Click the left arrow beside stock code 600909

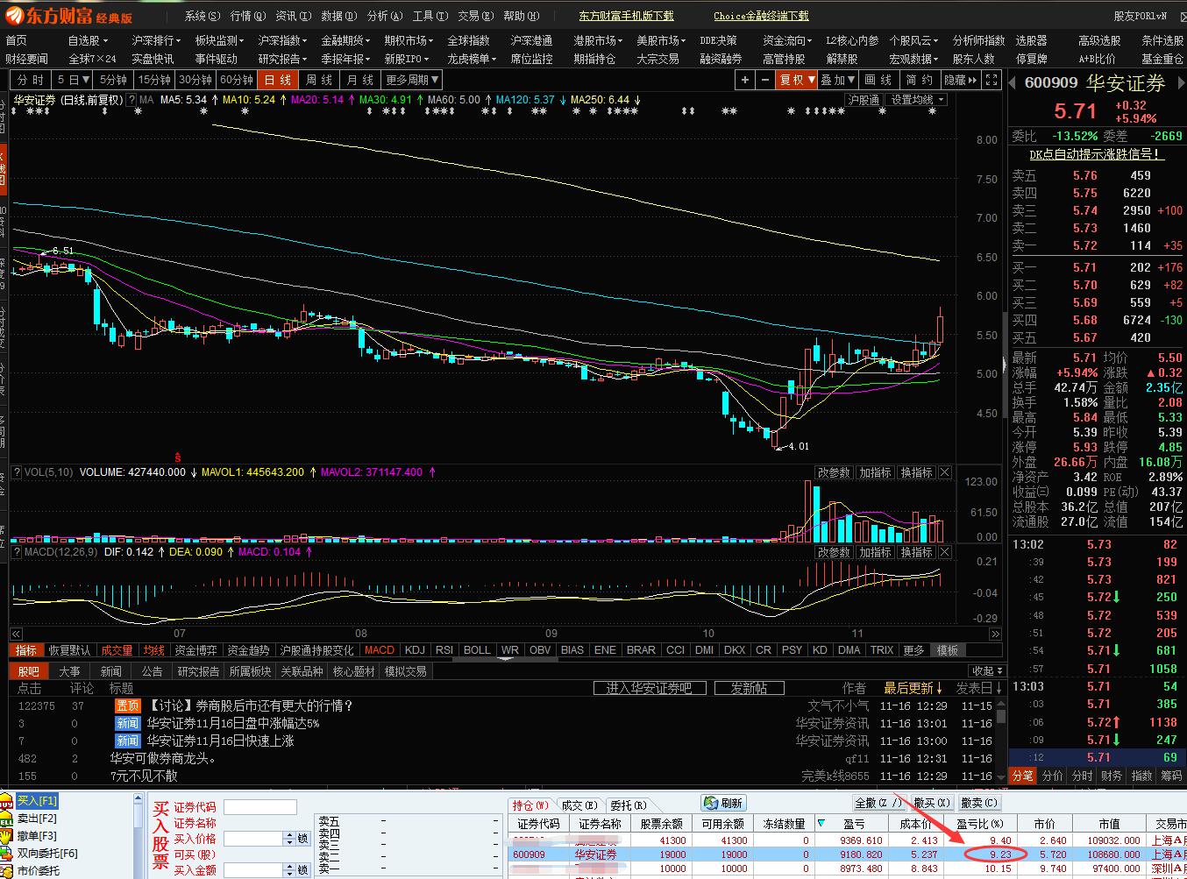(x=1013, y=84)
